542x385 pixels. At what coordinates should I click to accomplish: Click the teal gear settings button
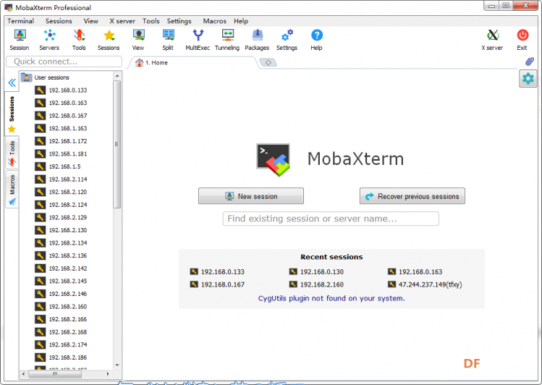(x=528, y=79)
